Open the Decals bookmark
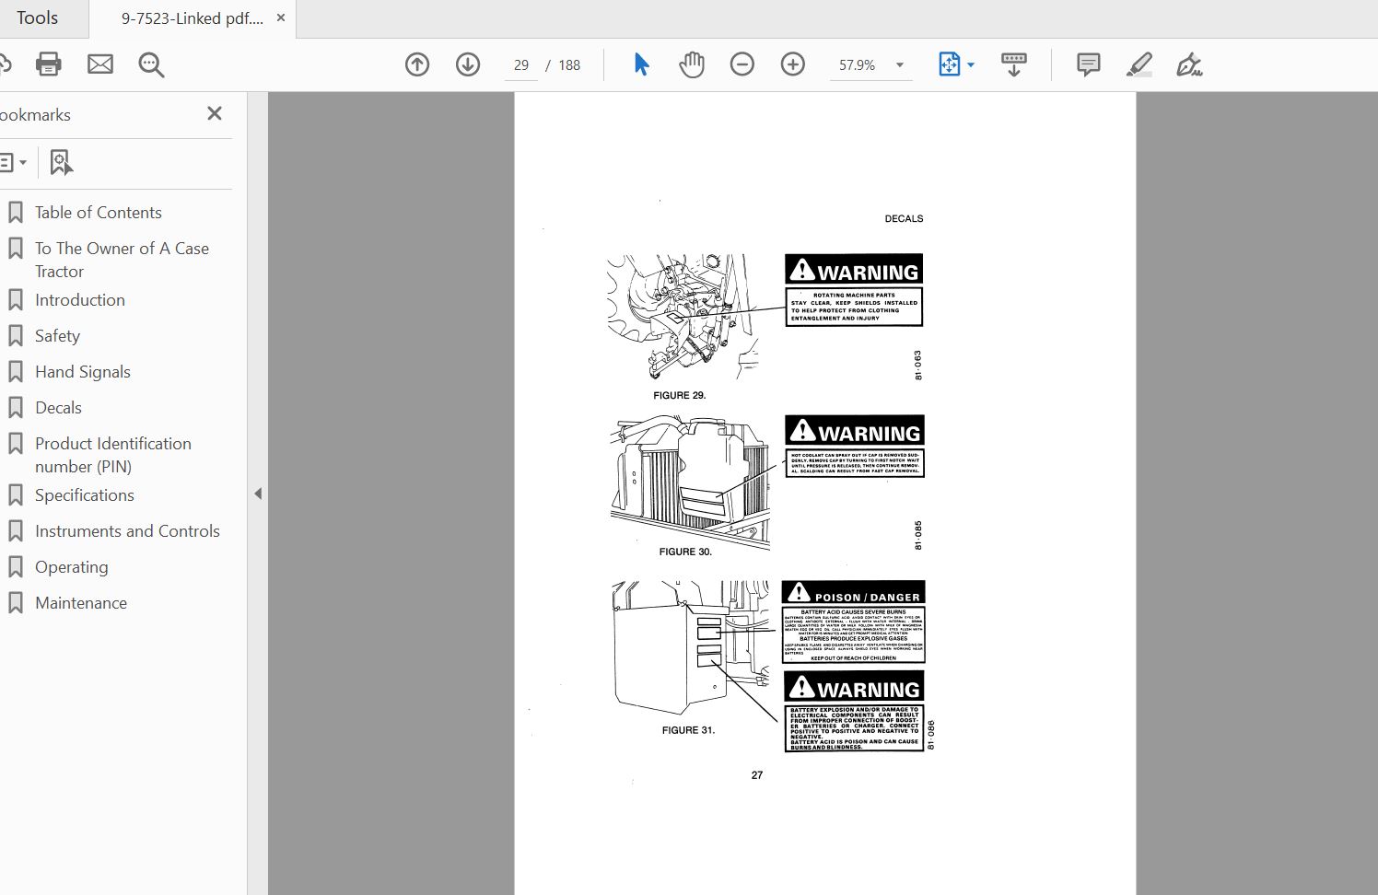Screen dimensions: 1378x895 pos(59,407)
